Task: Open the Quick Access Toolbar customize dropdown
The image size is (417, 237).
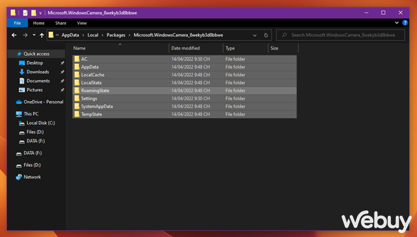Action: pyautogui.click(x=40, y=13)
